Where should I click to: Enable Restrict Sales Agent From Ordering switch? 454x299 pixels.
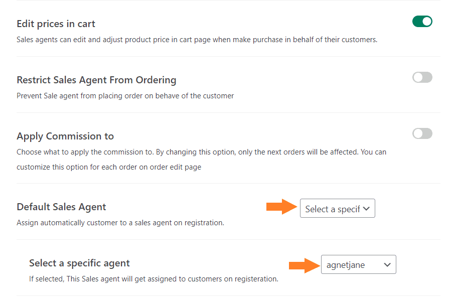pos(422,77)
